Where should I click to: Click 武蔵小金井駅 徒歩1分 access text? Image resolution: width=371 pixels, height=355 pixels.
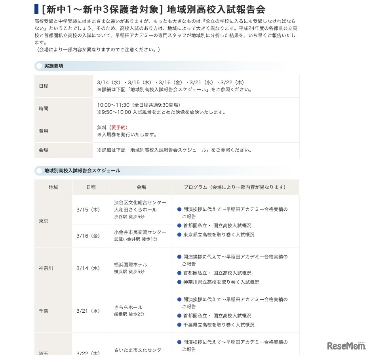click(x=136, y=239)
